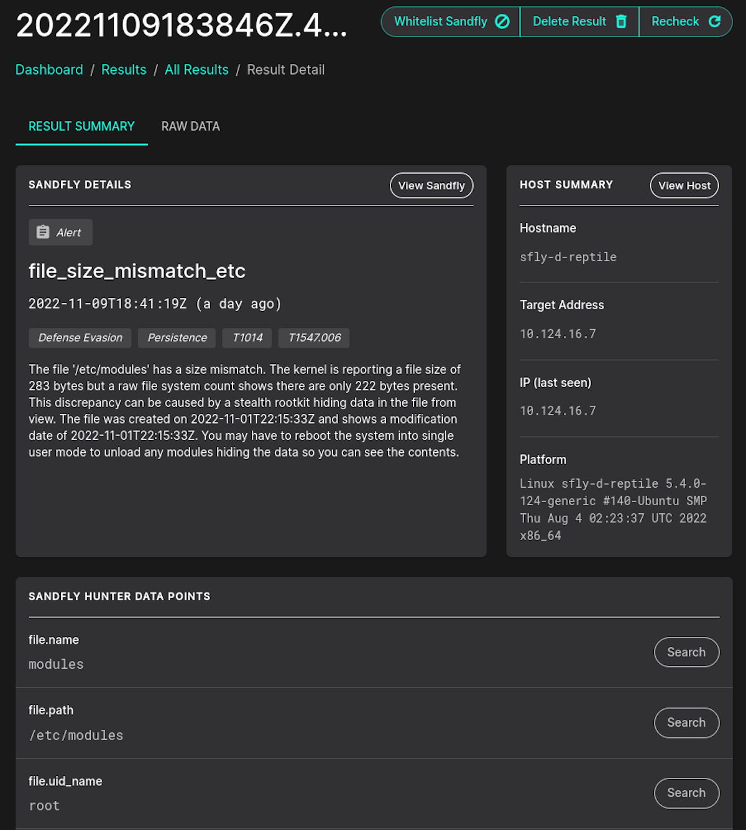Select the Persistence tactic tag

coord(177,338)
